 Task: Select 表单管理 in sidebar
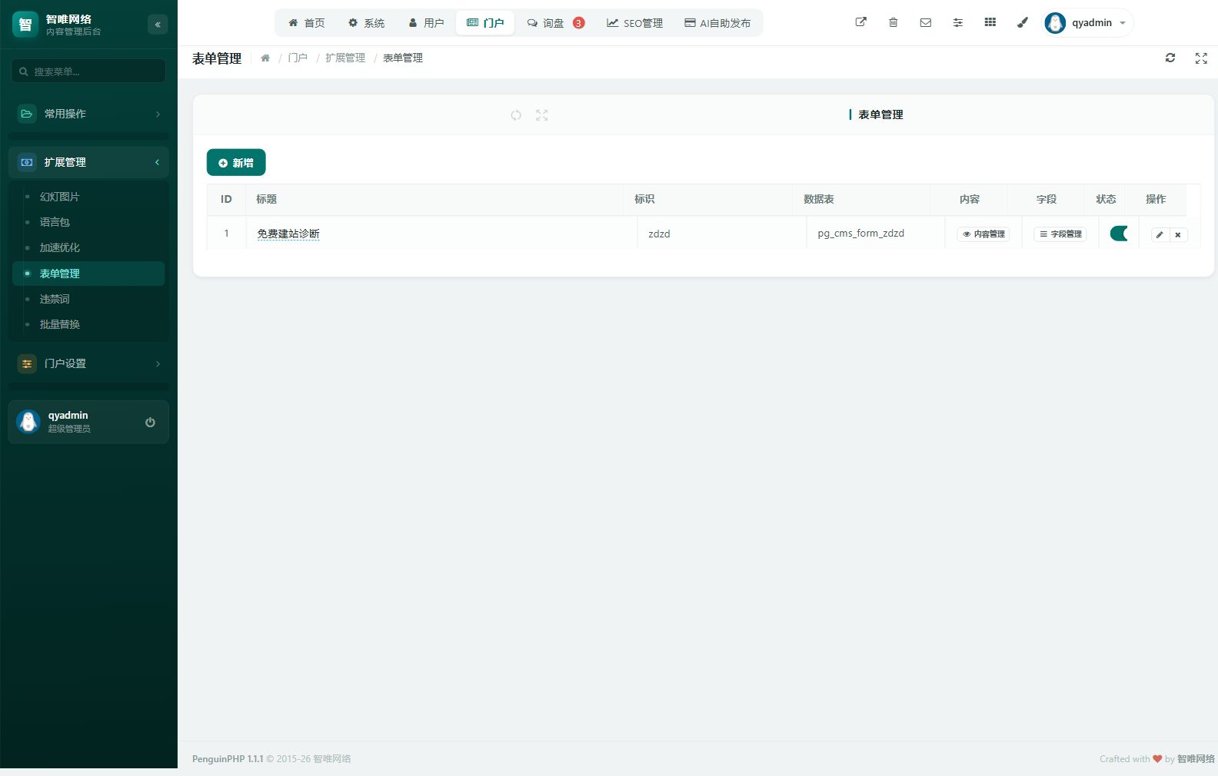click(x=88, y=274)
